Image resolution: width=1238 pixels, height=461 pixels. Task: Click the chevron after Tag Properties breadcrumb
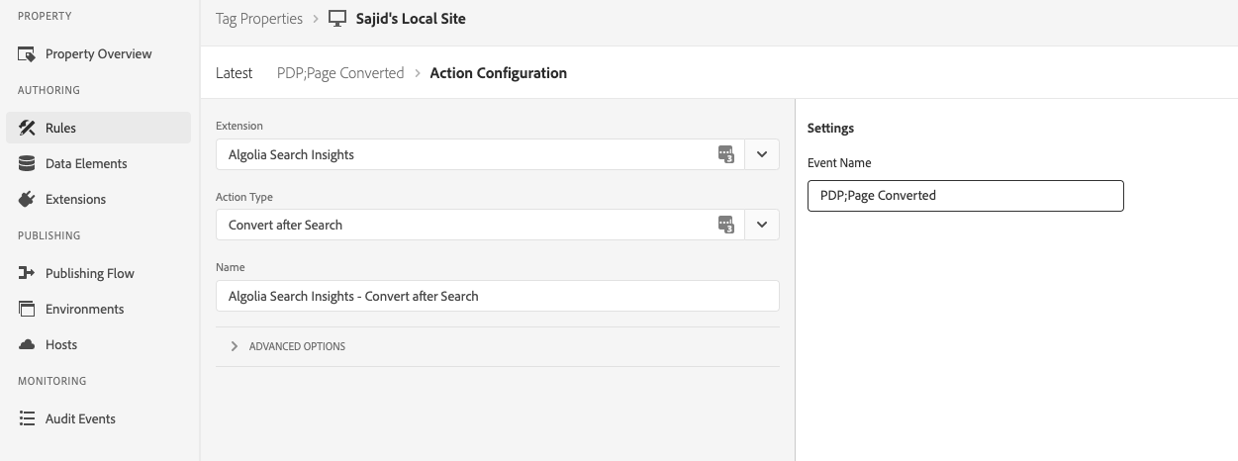coord(316,19)
